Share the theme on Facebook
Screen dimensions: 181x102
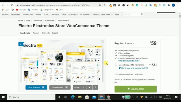point(84,88)
